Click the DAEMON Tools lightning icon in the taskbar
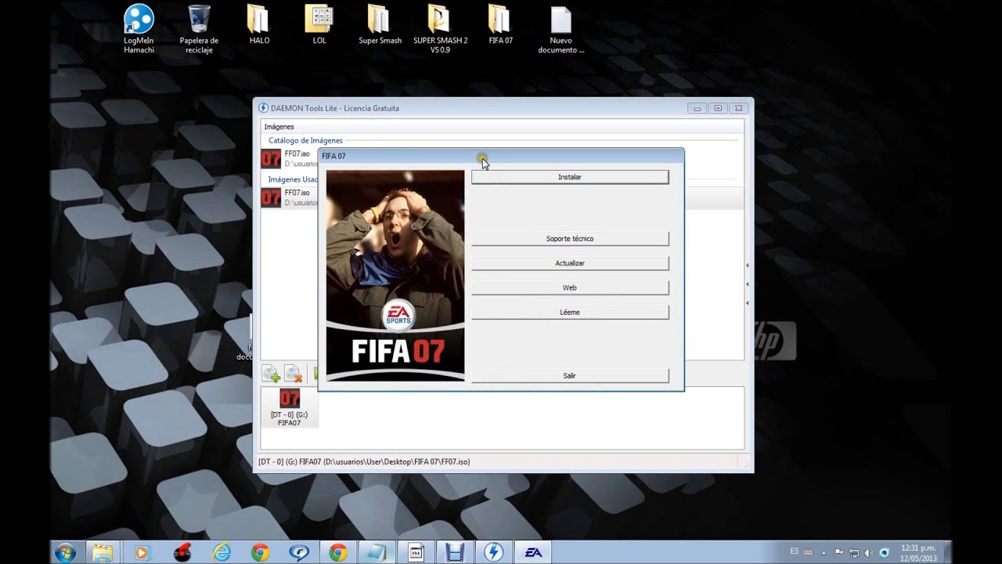 (493, 552)
